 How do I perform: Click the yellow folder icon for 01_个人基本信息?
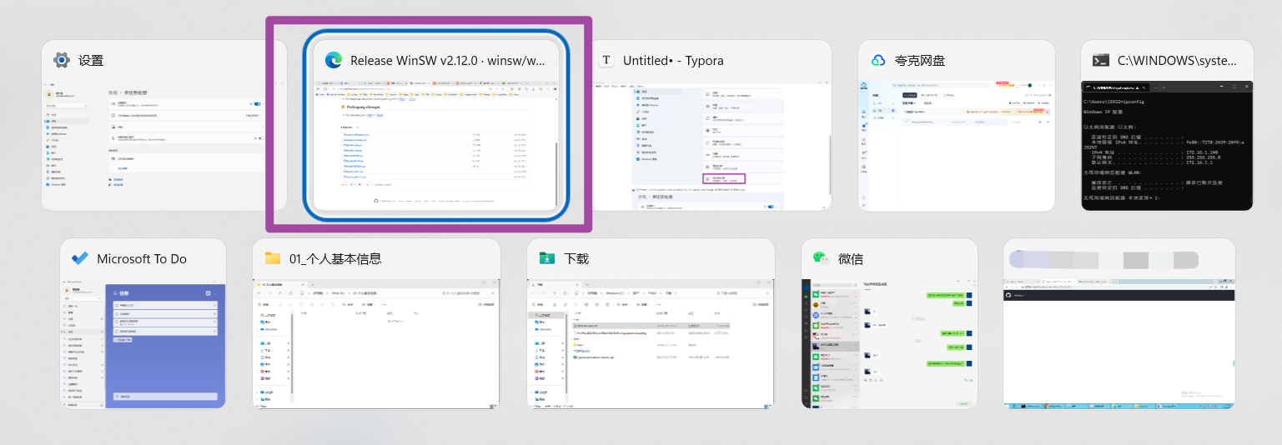273,258
